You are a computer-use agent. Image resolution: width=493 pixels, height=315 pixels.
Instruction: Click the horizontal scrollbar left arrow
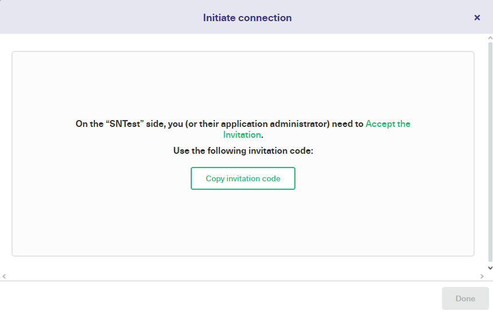point(4,276)
